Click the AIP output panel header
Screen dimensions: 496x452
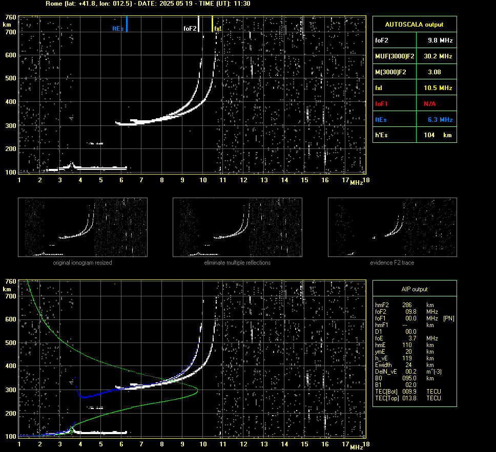click(415, 289)
